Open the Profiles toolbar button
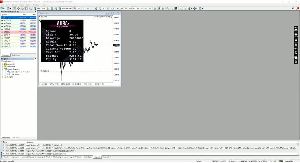Viewport: 300px width, 163px height. click(x=9, y=8)
